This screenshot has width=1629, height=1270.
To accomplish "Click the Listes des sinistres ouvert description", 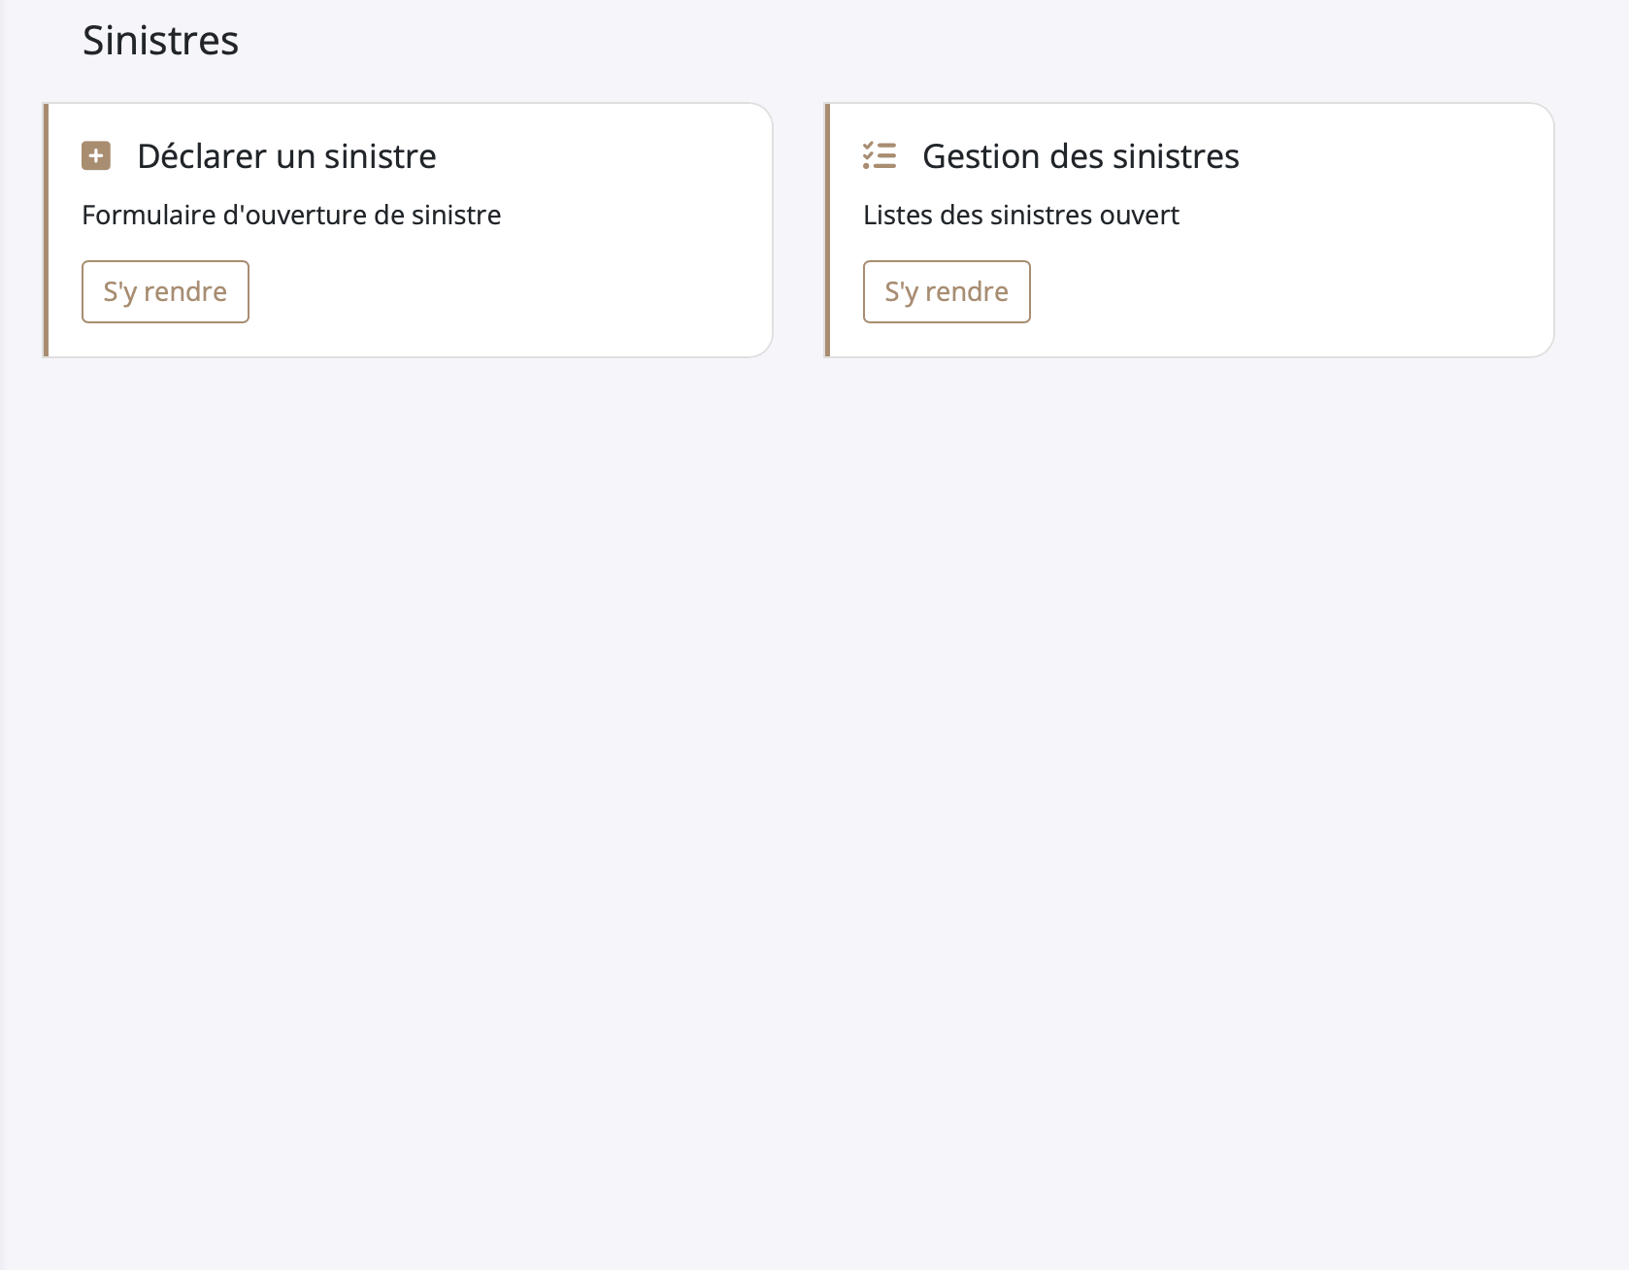I will tap(1020, 215).
